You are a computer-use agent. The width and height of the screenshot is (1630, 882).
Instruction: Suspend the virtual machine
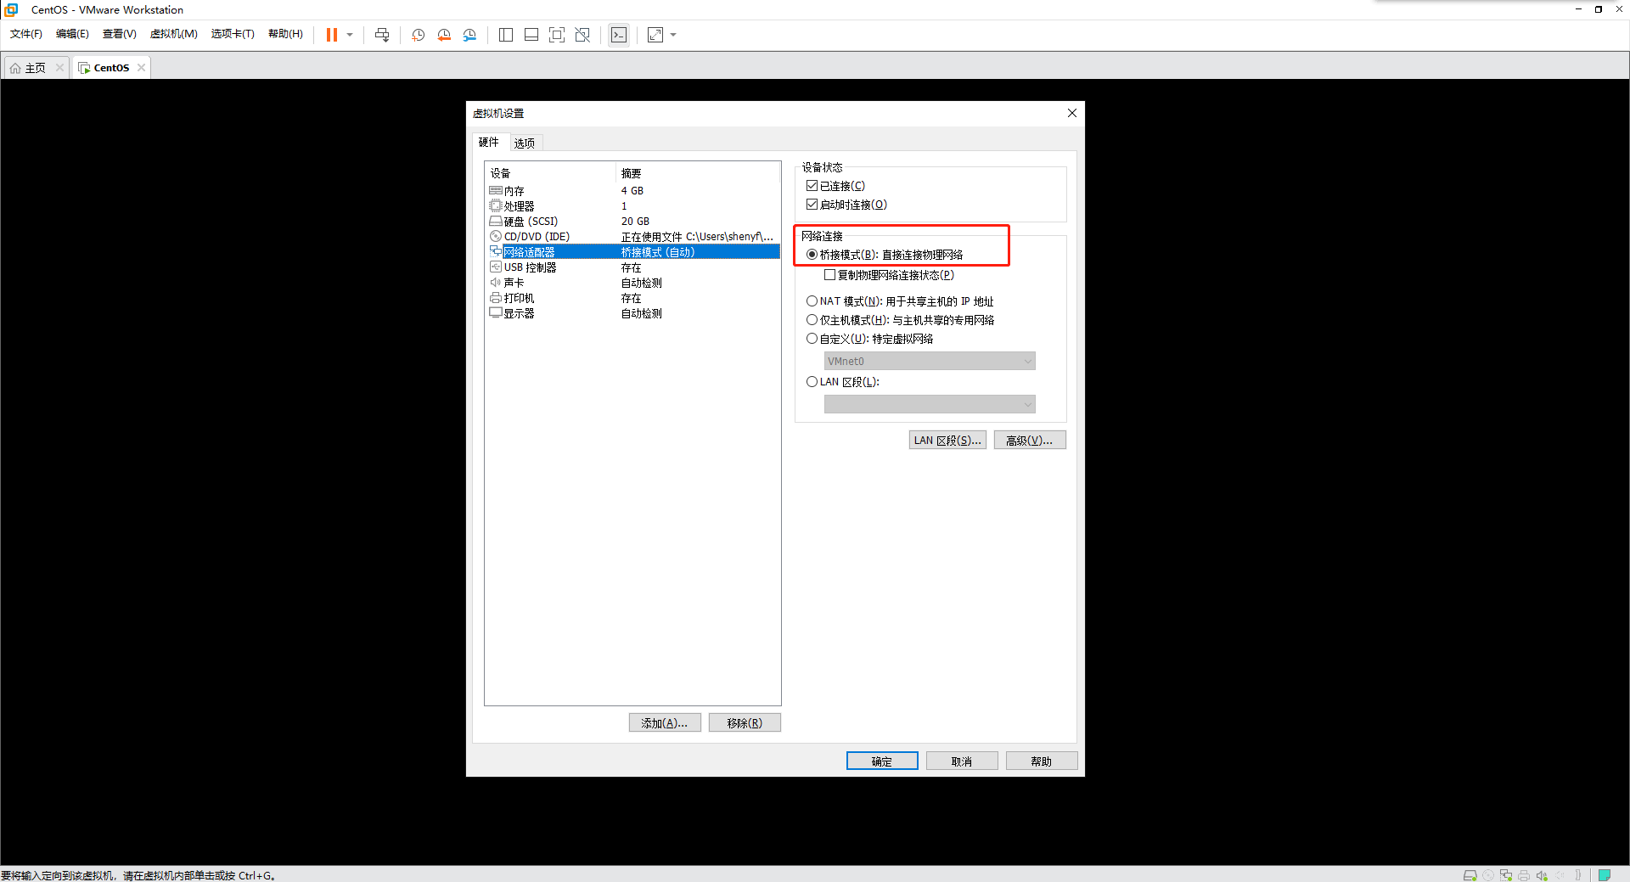pos(334,35)
